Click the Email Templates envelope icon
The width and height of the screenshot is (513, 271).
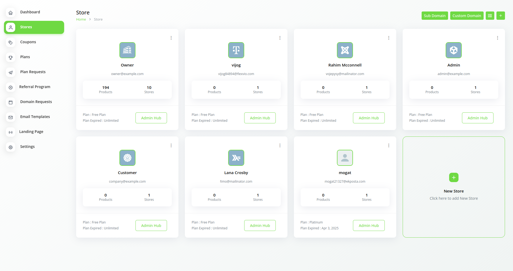tap(11, 117)
